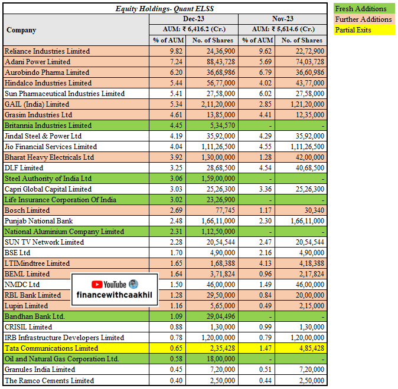
Task: Select Punjab National Bank cell
Action: (x=76, y=221)
